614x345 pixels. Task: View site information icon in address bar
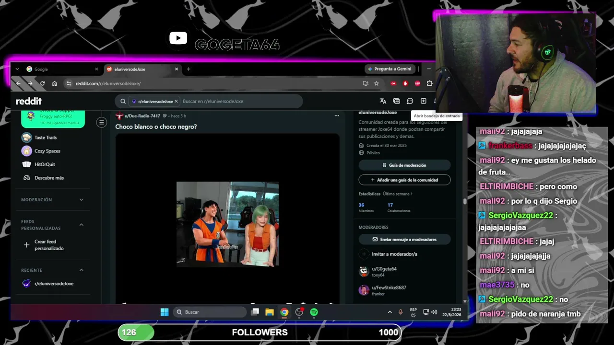pos(69,83)
